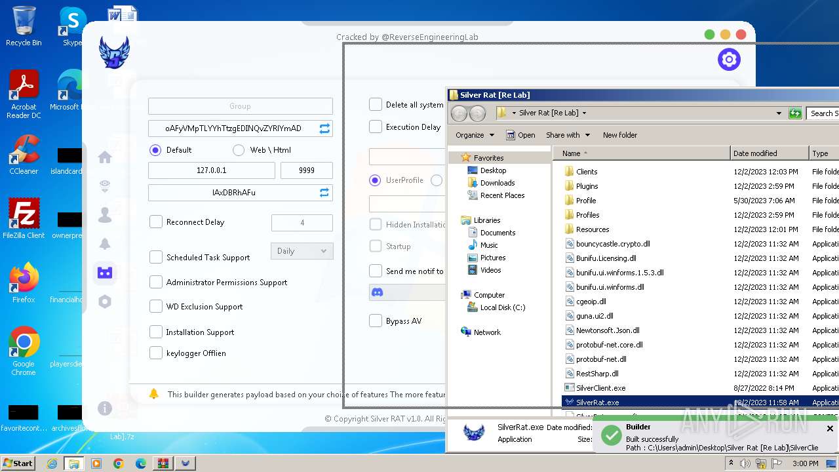
Task: Open the Share with dropdown
Action: click(568, 135)
